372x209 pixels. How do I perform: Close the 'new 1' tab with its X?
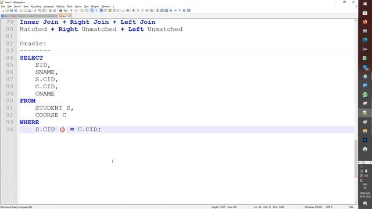click(70, 16)
